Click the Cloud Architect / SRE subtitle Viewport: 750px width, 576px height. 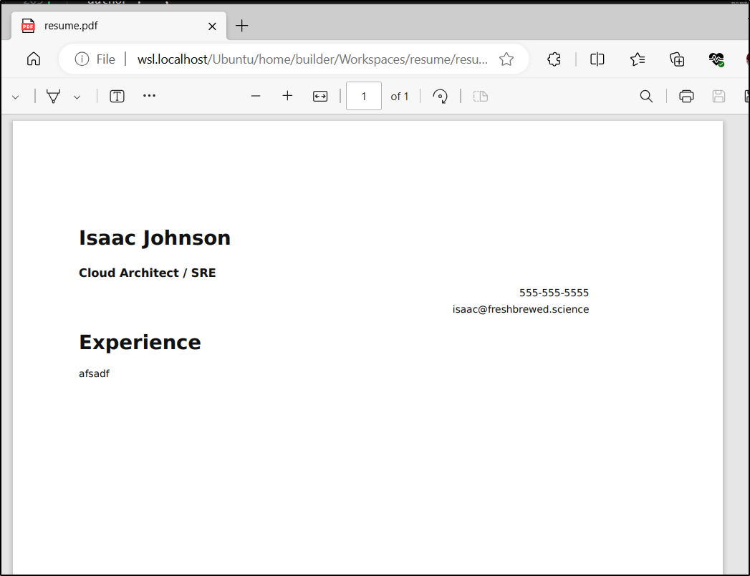[x=148, y=273]
